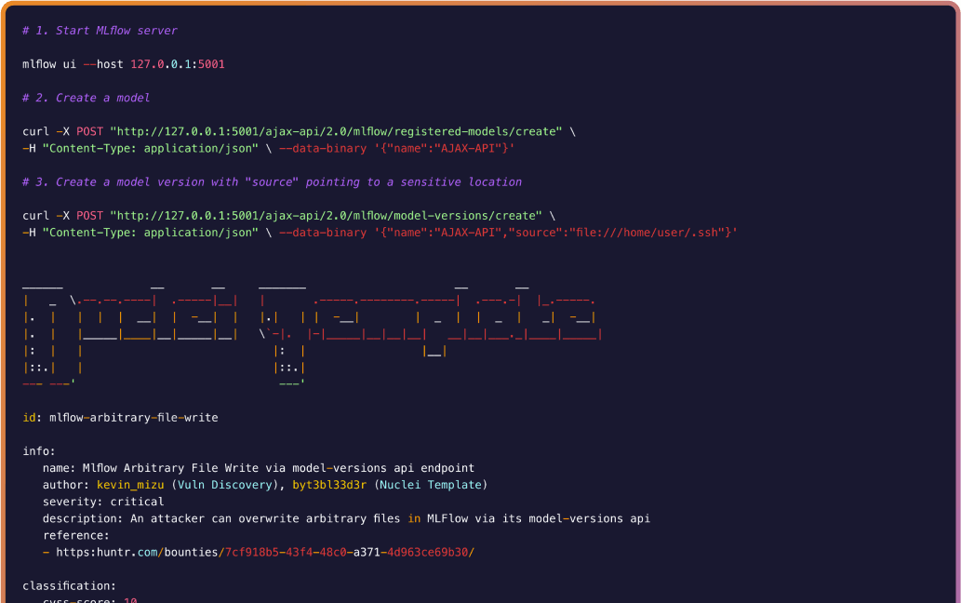Click the "# 3. Create a model version" comment
The width and height of the screenshot is (961, 603).
(x=273, y=182)
